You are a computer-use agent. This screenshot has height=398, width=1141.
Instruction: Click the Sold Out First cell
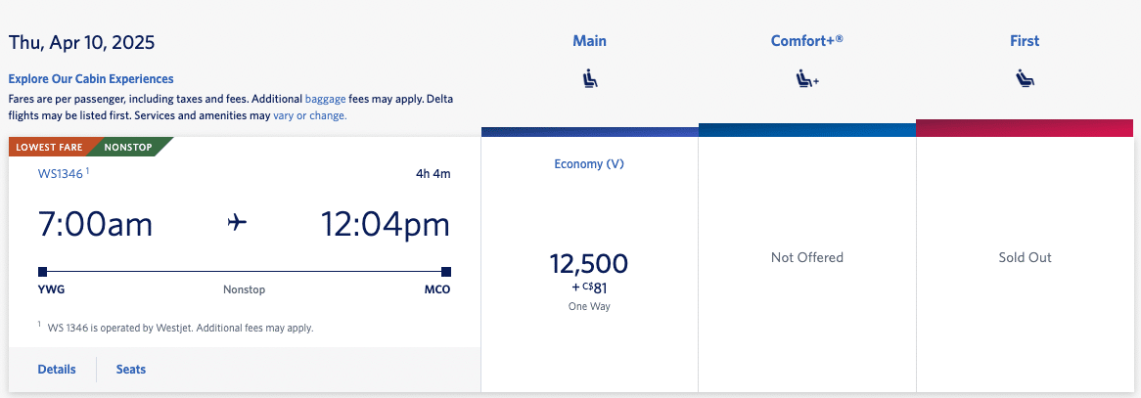[1025, 258]
